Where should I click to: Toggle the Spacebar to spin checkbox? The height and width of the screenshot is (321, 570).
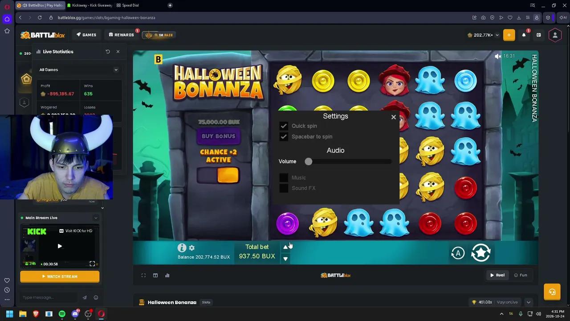284,136
